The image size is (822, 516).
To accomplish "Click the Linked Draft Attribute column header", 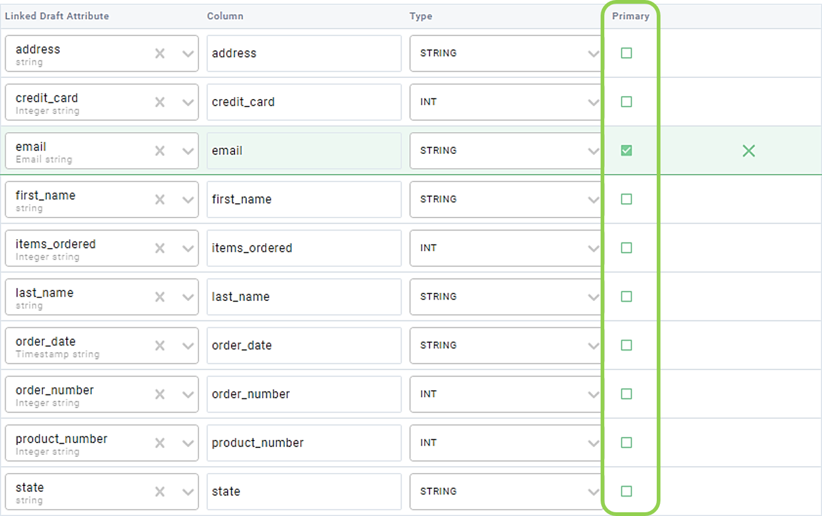I will 57,16.
